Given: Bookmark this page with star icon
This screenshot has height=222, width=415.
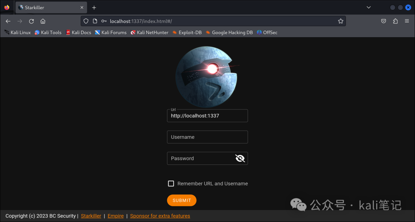Looking at the screenshot, I should tap(340, 21).
